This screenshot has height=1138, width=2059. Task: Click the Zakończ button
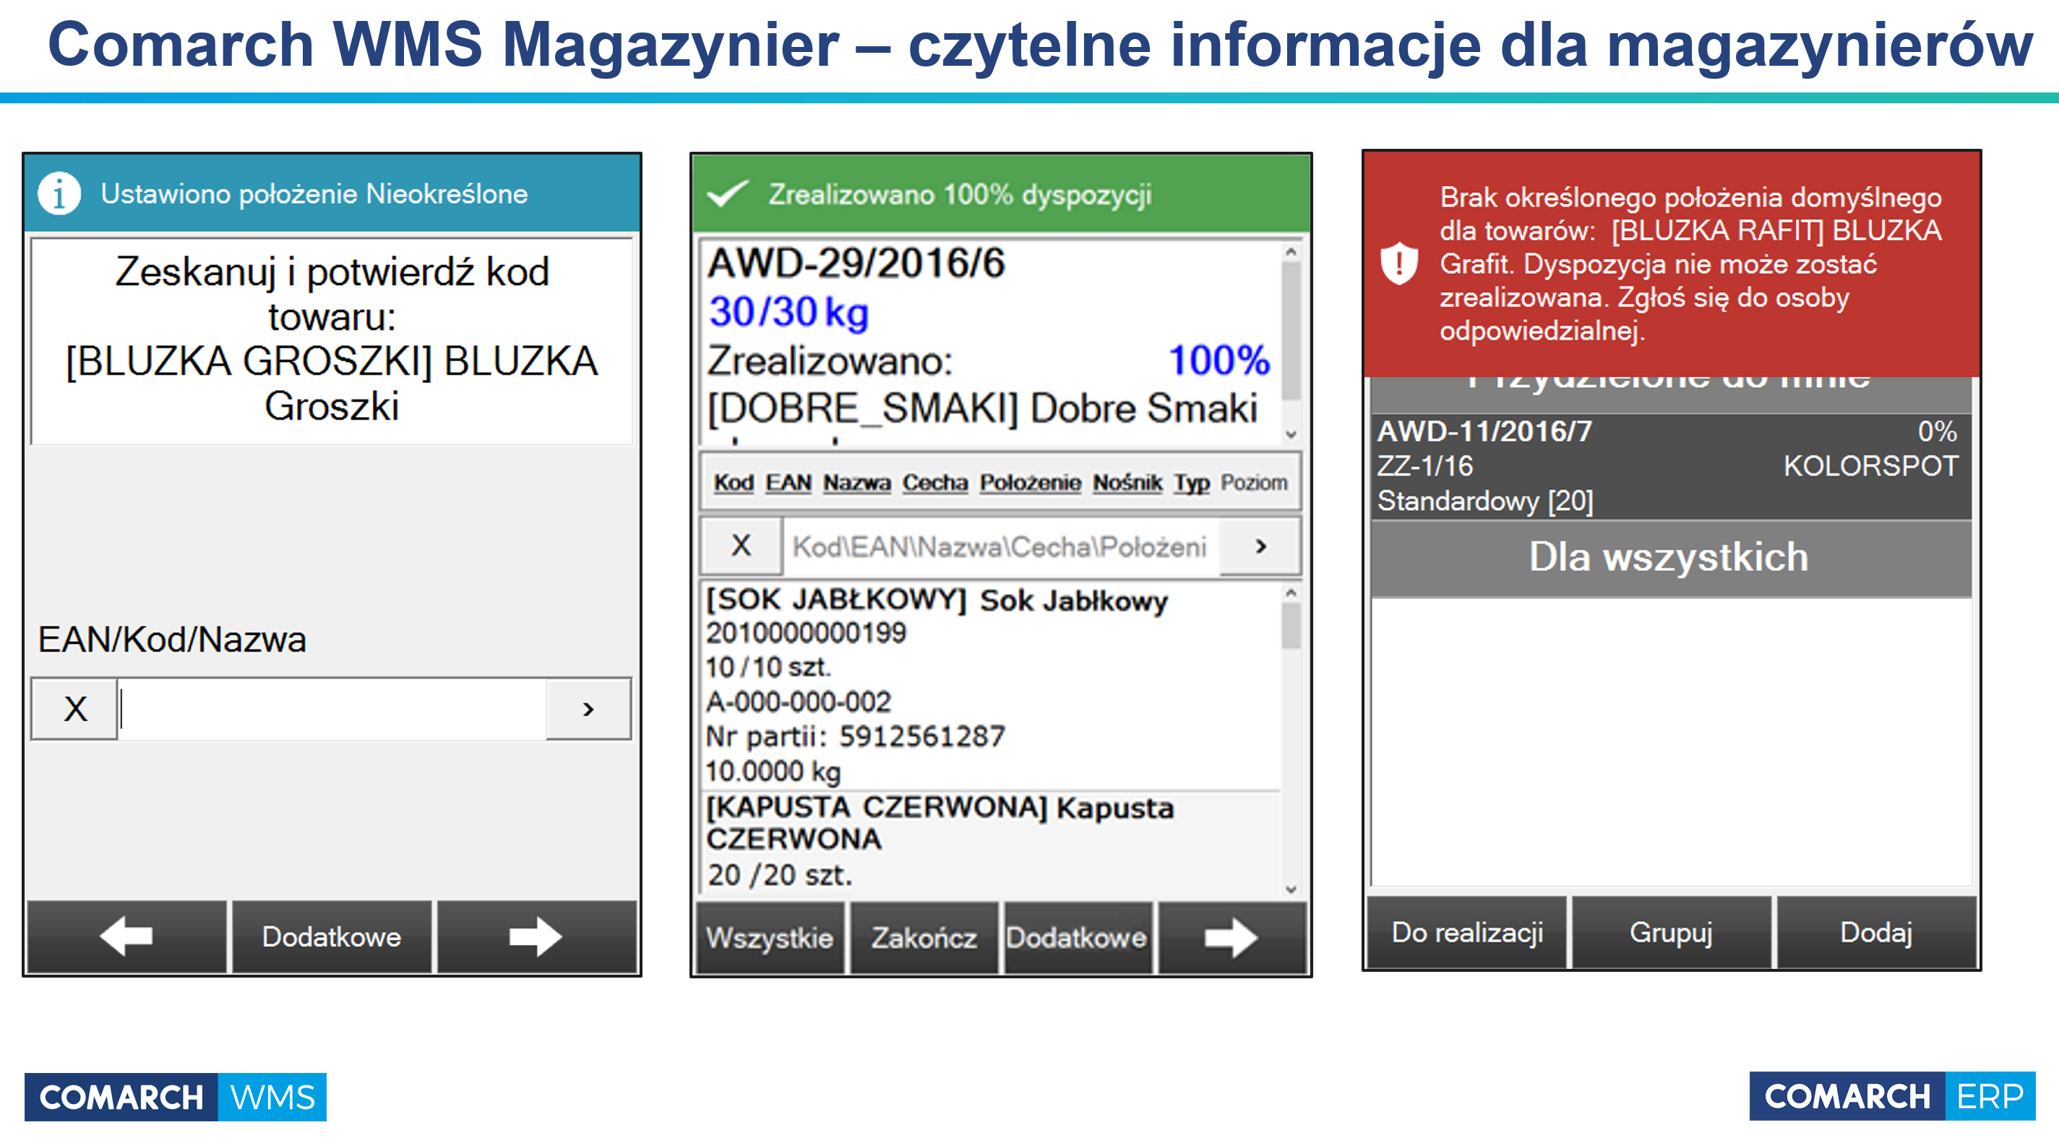pyautogui.click(x=924, y=937)
